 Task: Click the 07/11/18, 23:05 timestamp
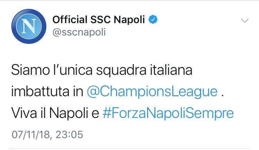pos(47,133)
